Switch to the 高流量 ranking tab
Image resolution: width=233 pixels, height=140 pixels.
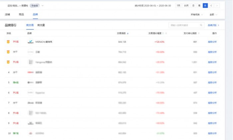(41, 25)
